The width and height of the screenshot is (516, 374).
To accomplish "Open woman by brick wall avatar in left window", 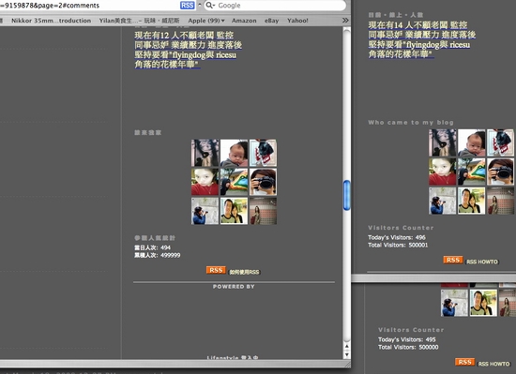I will (263, 211).
